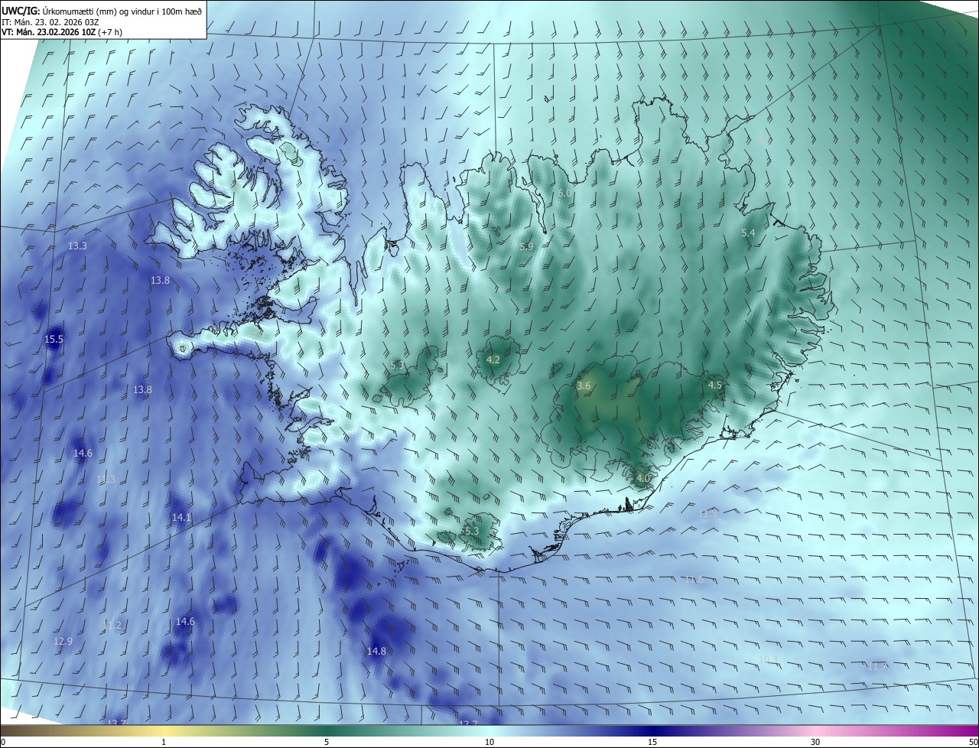Click the 15.5 value on the dark blue spot

tap(54, 339)
